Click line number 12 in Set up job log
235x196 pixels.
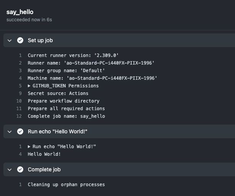coord(19,116)
